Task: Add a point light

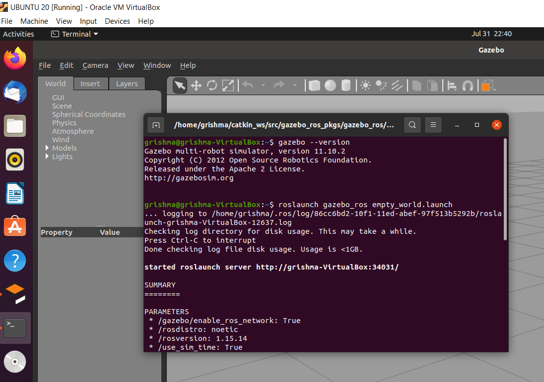Action: click(x=365, y=85)
